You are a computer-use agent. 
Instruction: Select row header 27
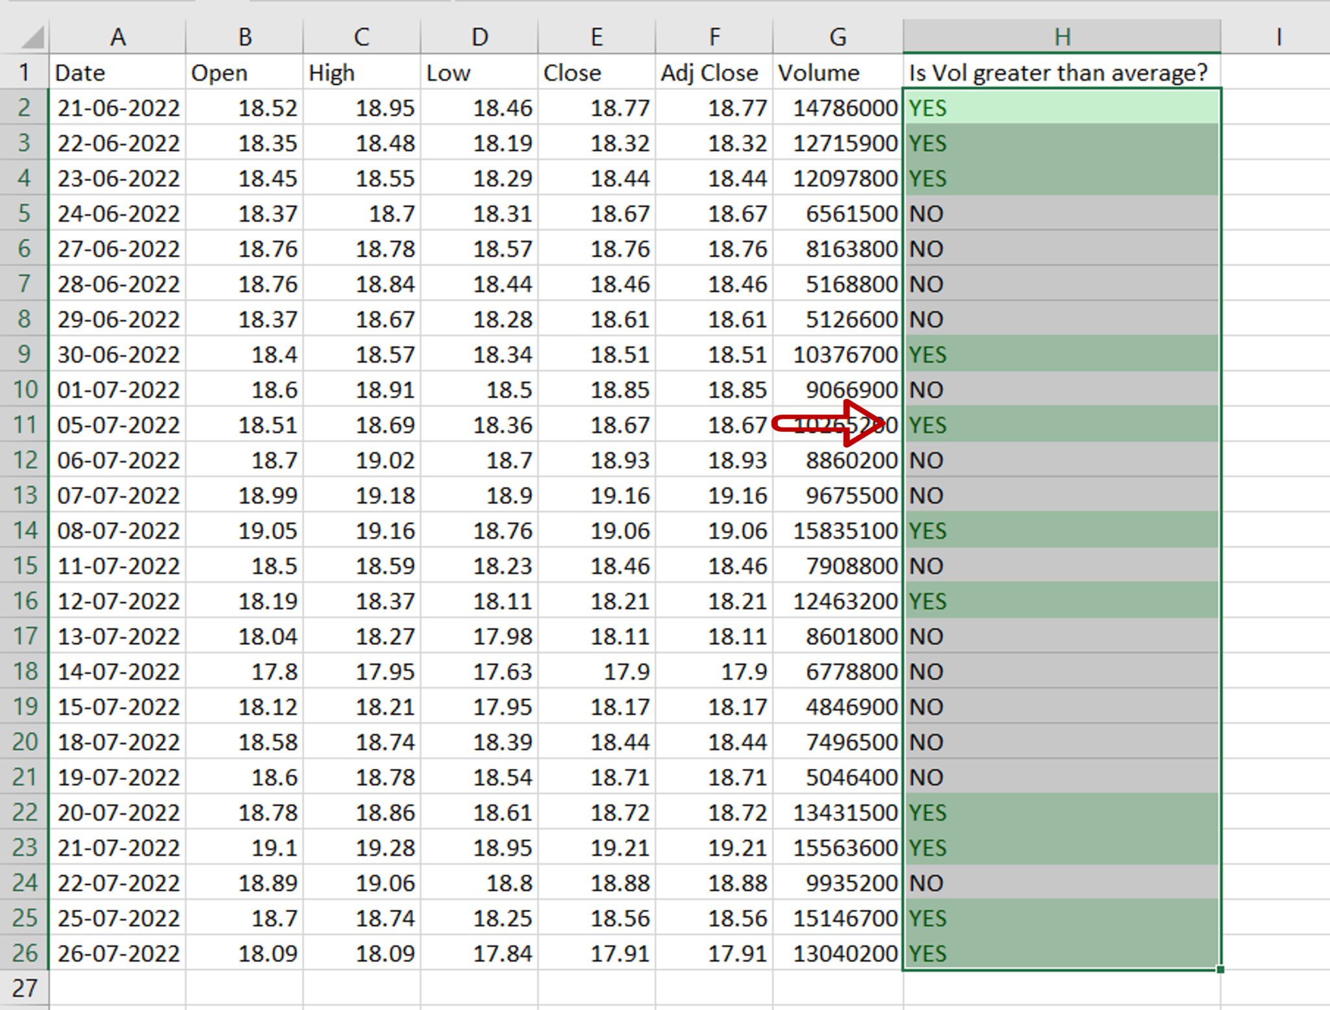click(x=25, y=987)
